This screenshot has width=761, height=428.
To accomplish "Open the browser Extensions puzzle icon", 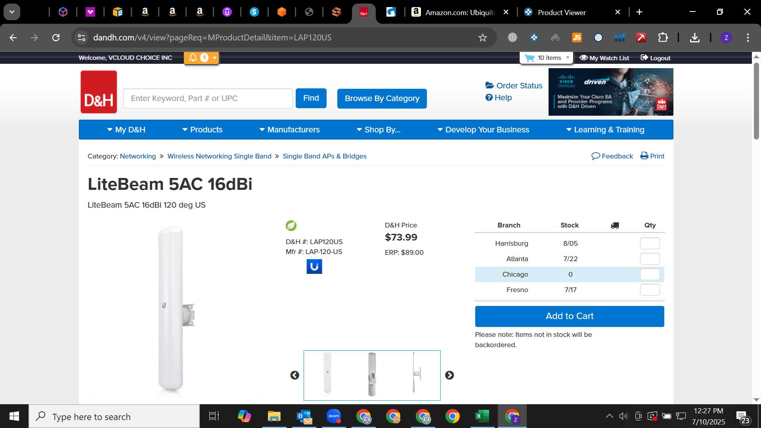I will (x=663, y=38).
